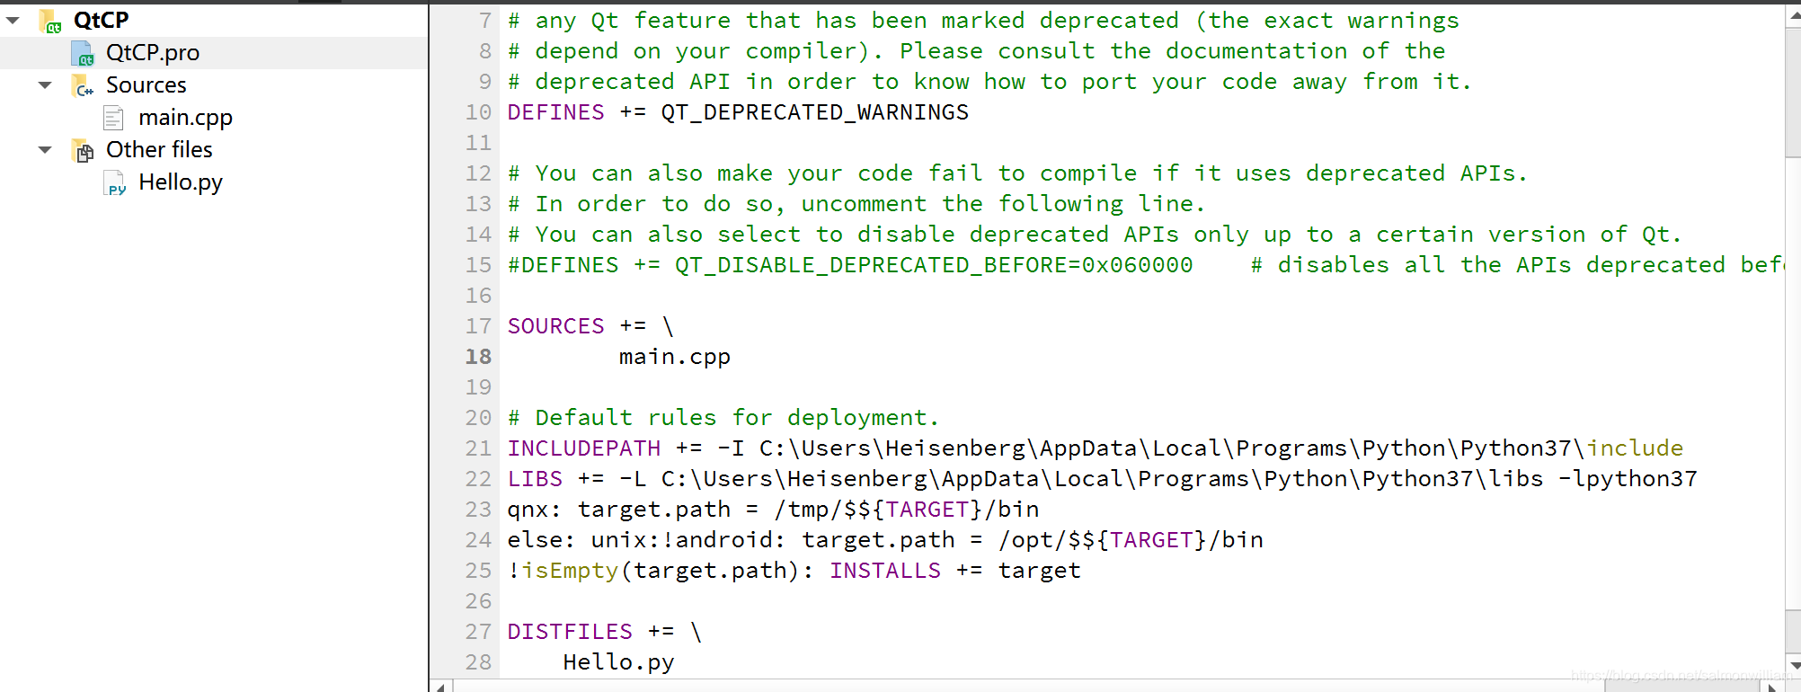
Task: Click line number 27 in gutter
Action: (478, 632)
